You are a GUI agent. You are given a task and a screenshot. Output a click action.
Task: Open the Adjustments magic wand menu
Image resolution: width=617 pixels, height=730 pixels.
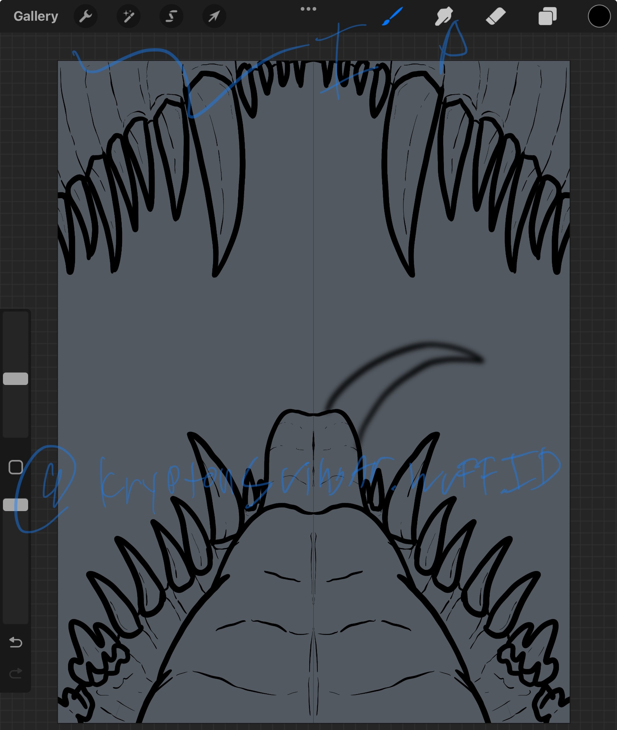click(x=128, y=16)
